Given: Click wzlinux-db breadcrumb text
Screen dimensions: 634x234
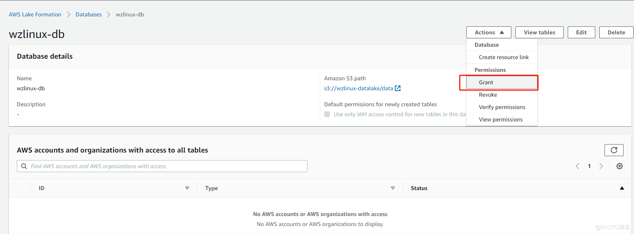Looking at the screenshot, I should (130, 14).
